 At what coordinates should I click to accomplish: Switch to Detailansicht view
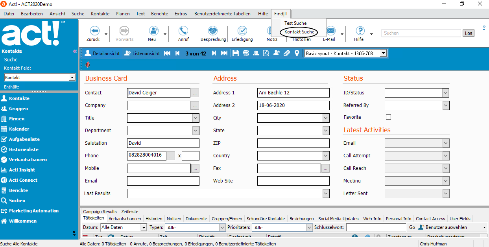tap(102, 53)
